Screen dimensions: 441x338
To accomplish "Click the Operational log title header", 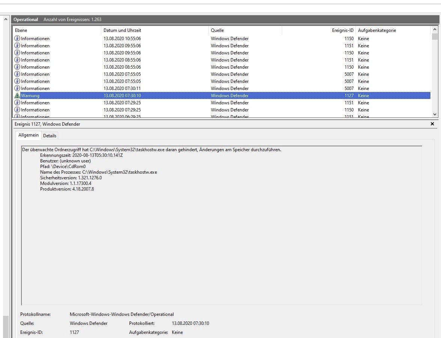I will (26, 20).
